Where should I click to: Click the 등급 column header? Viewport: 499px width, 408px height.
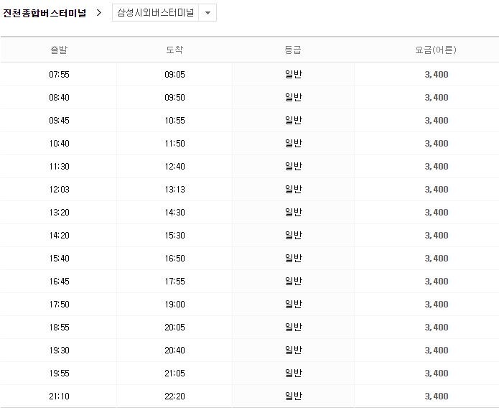(293, 50)
